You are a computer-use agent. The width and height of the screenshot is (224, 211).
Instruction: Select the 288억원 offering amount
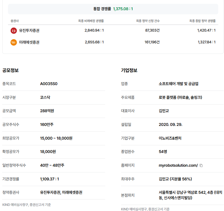47,111
